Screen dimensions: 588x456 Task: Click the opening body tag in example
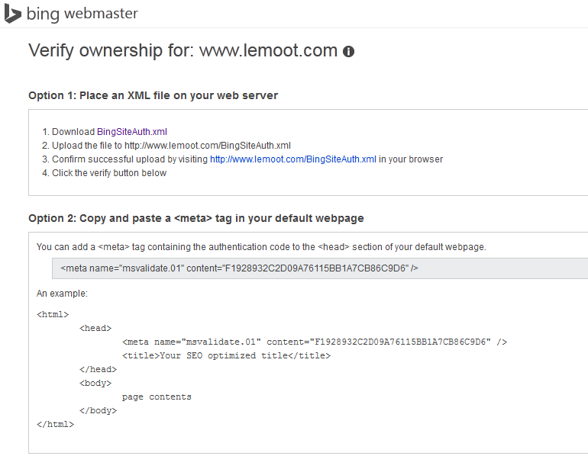tap(95, 383)
